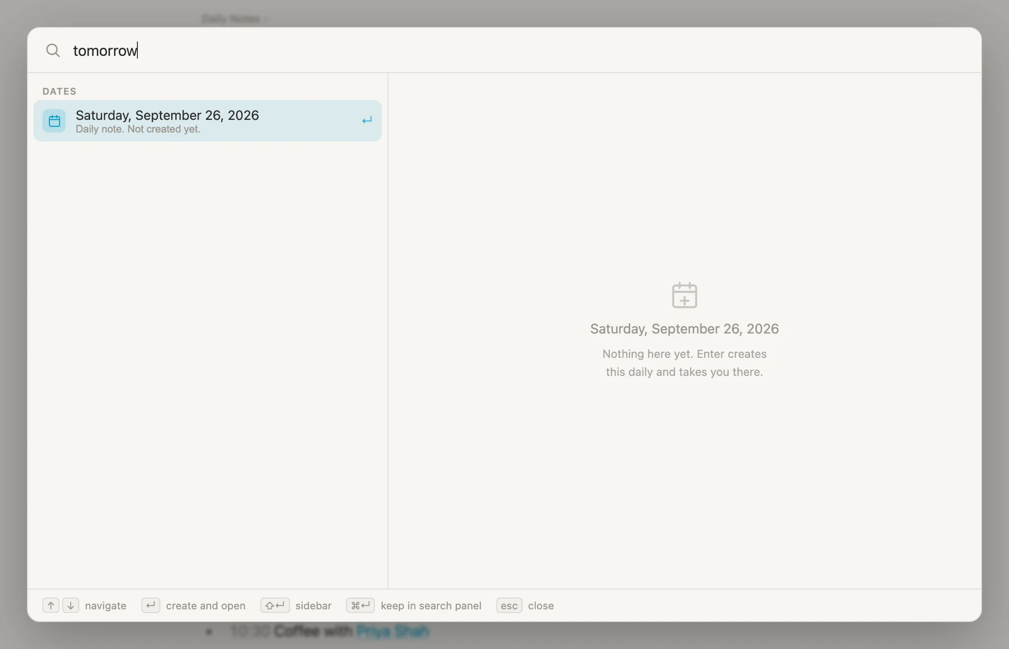The height and width of the screenshot is (649, 1009).
Task: Click the up arrow navigate key
Action: click(x=51, y=605)
